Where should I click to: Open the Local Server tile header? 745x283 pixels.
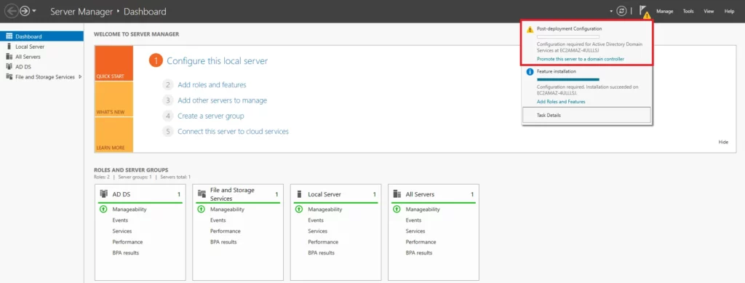coord(336,194)
